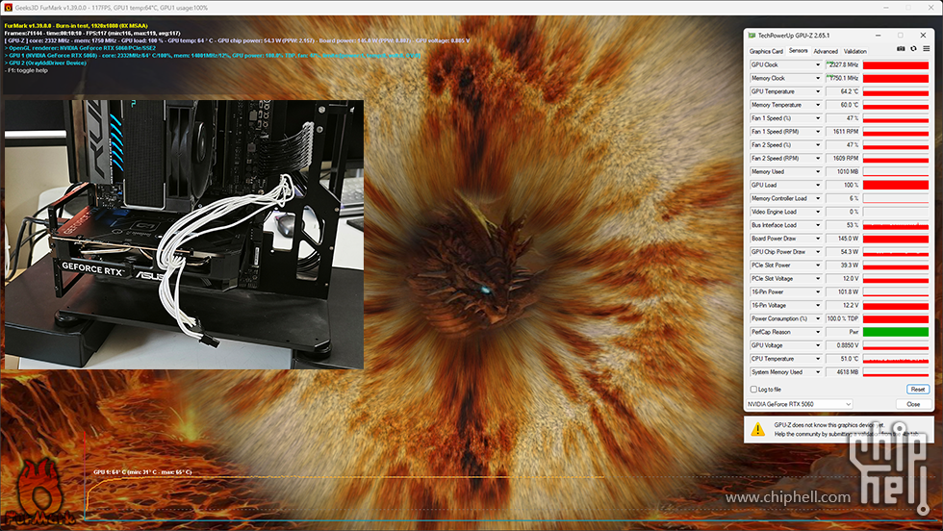Click the GPU-Z refresh icon
Screen dimensions: 943x531
[x=913, y=49]
